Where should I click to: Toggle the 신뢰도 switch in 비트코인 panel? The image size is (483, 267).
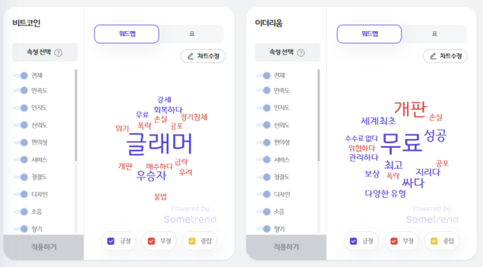(x=21, y=125)
